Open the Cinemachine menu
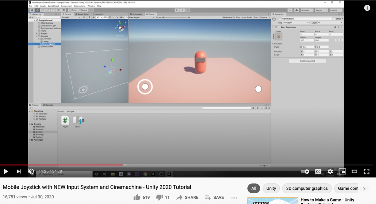This screenshot has height=204, width=376. (80, 6)
